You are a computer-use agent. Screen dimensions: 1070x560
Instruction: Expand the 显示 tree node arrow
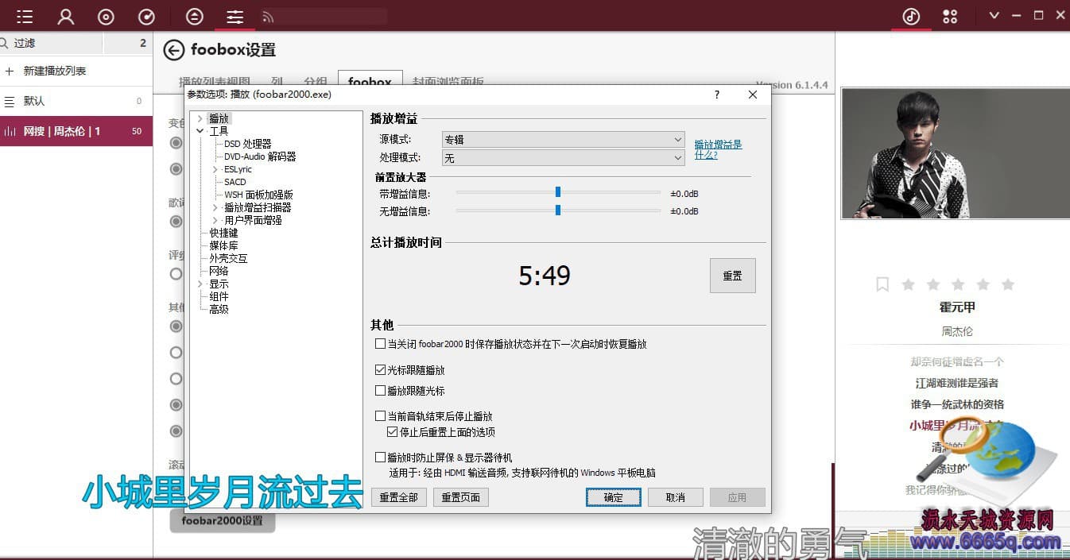[200, 284]
